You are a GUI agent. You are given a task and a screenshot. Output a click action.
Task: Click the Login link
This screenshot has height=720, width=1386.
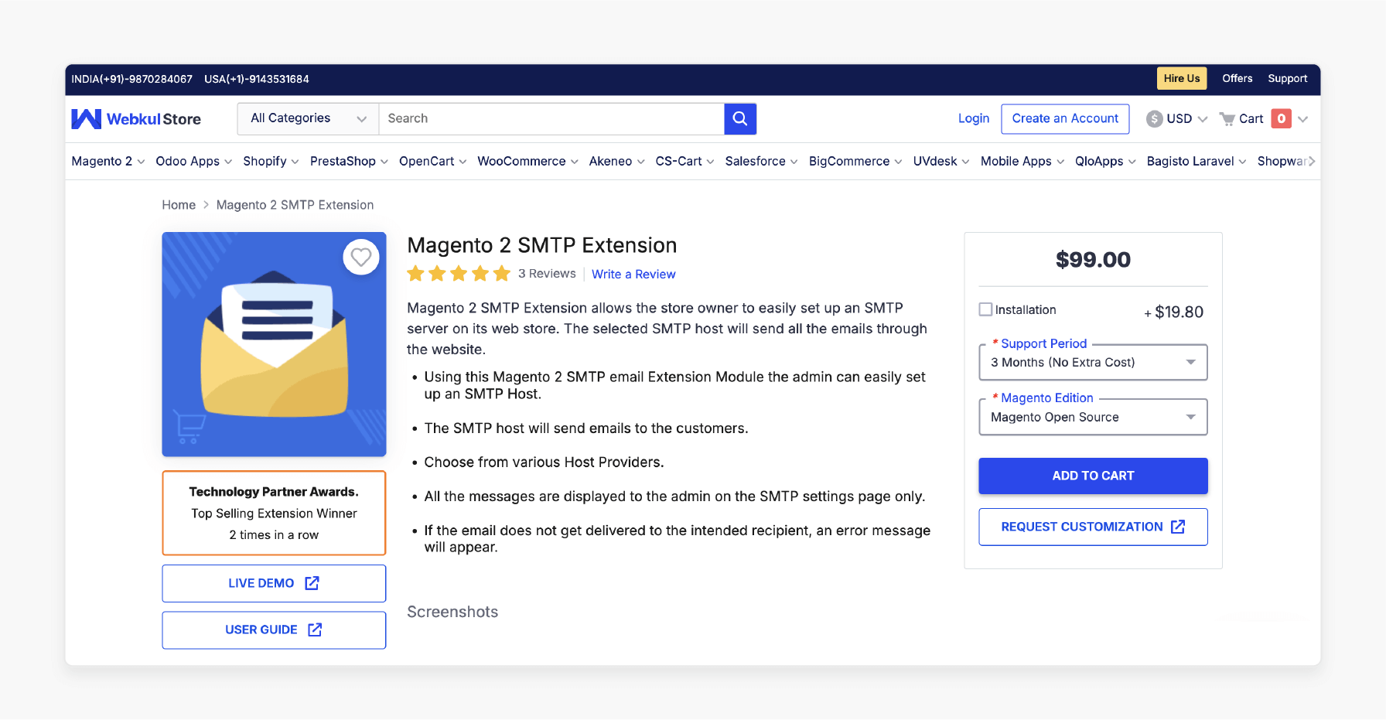[973, 118]
